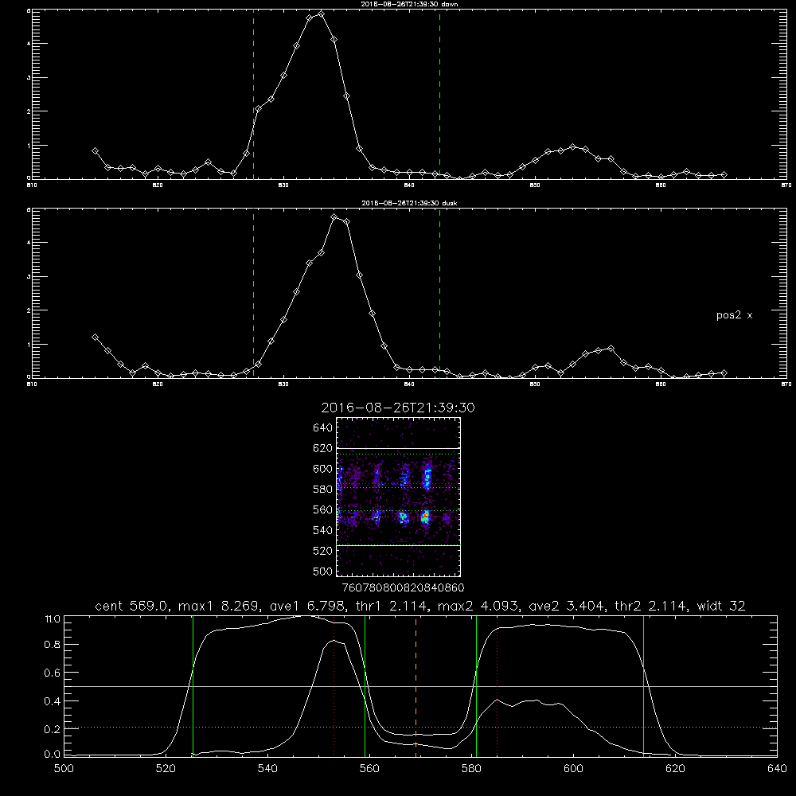
Task: Click the spectral image y-axis label '520'
Action: tap(323, 551)
